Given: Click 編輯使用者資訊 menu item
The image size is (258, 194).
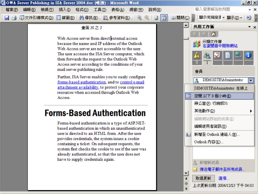Looking at the screenshot, I should [219, 126].
